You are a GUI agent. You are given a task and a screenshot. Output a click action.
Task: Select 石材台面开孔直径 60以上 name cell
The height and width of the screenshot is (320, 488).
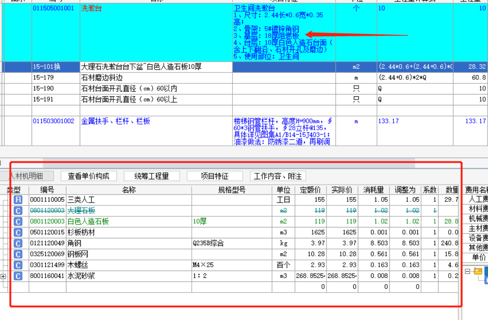(156, 99)
